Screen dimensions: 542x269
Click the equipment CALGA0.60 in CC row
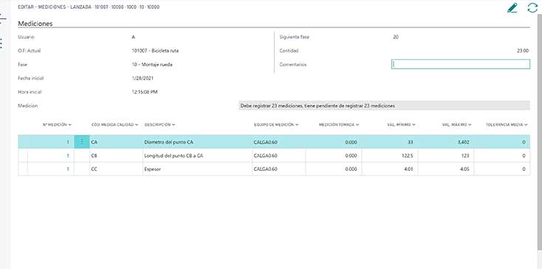279,170
